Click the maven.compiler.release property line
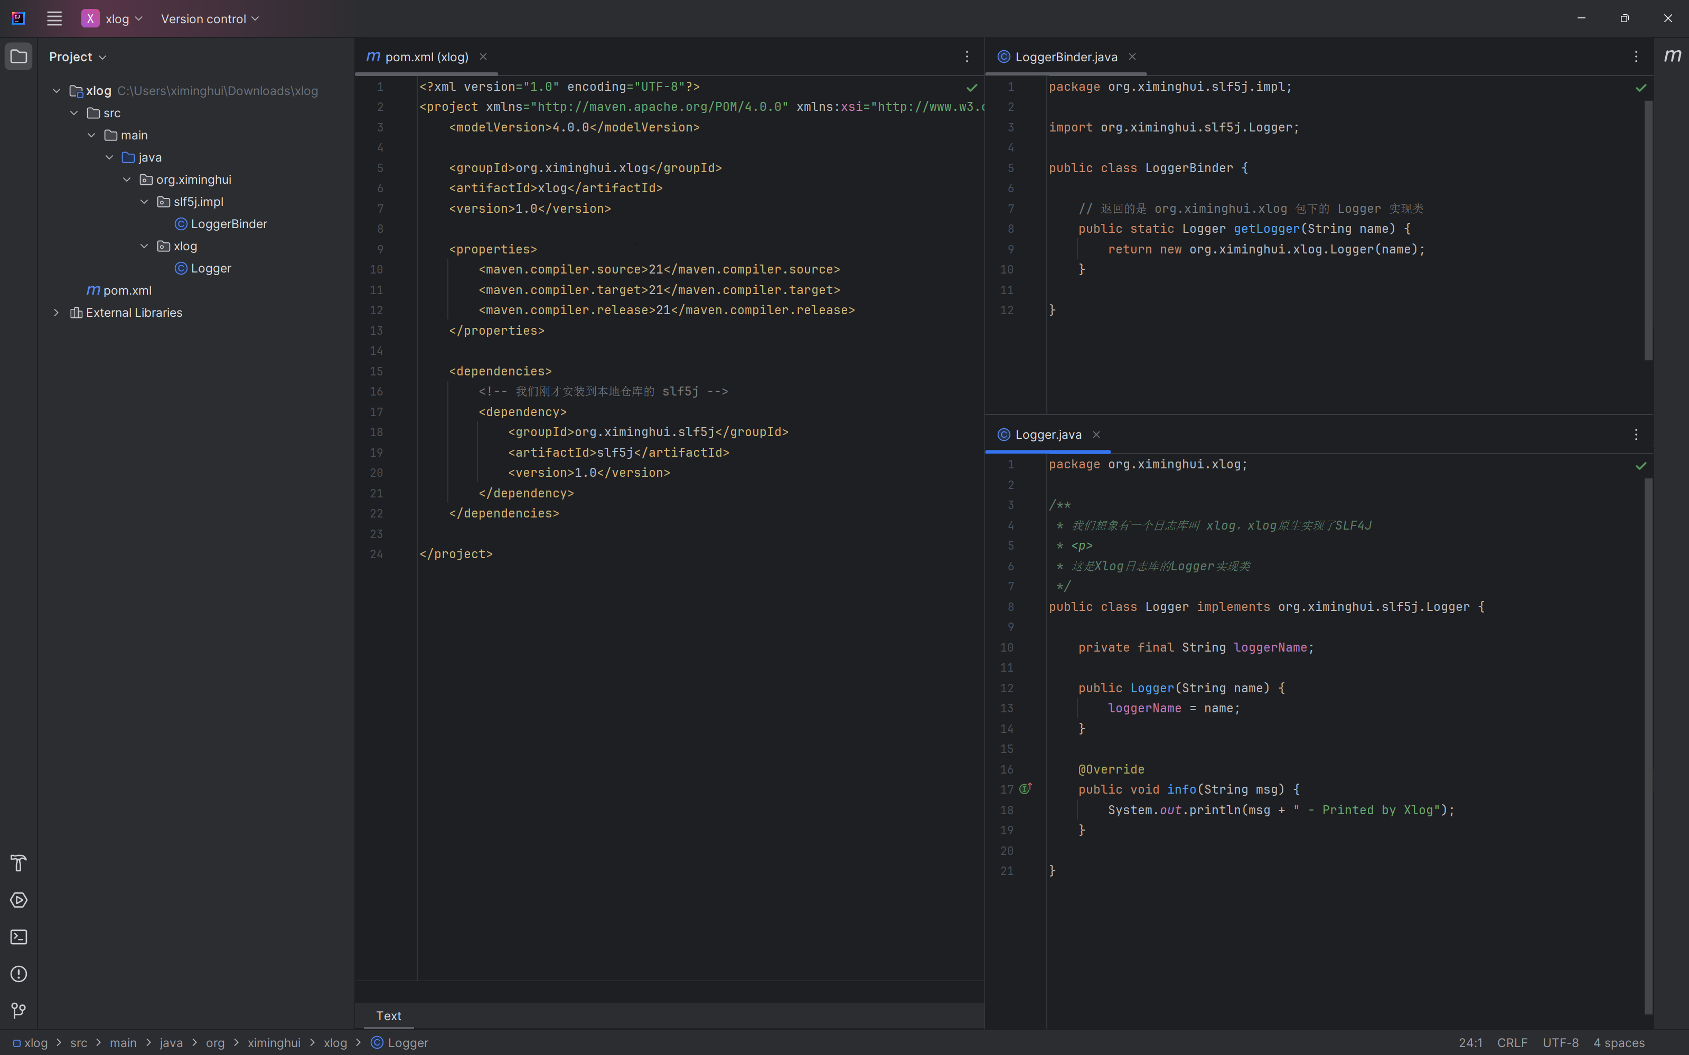The image size is (1689, 1055). pyautogui.click(x=667, y=310)
